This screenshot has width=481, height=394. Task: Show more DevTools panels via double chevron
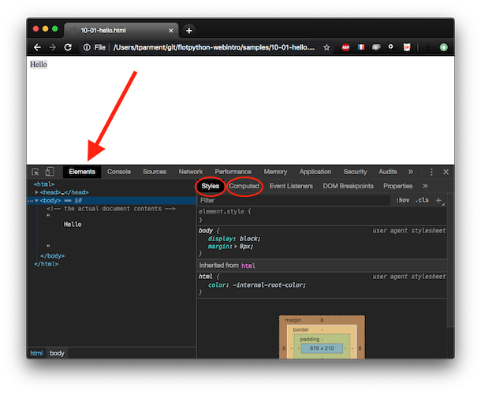tap(411, 172)
